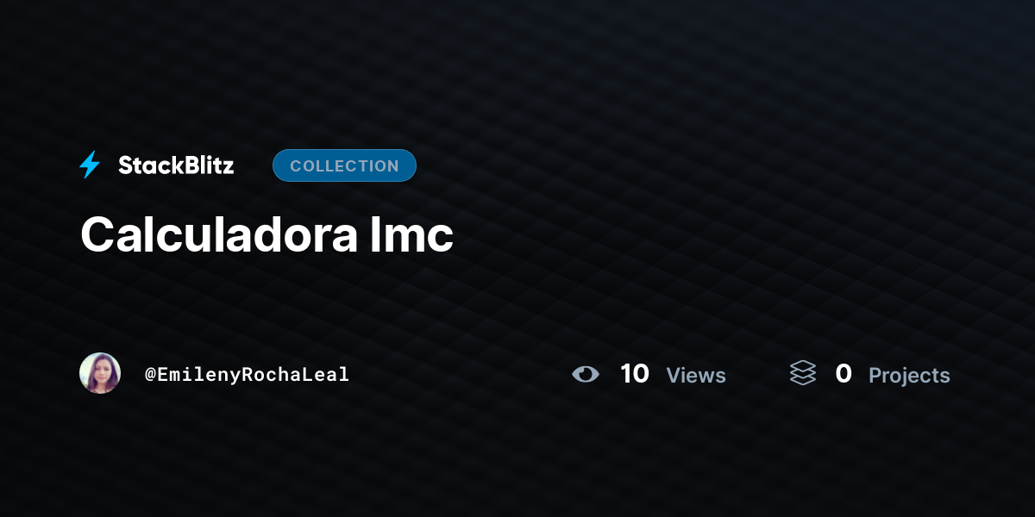Image resolution: width=1035 pixels, height=517 pixels.
Task: Click the letter S in StackBlitz
Action: pyautogui.click(x=125, y=165)
